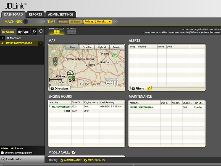Sort by Last Reading column header
This screenshot has height=166, width=221.
[112, 102]
